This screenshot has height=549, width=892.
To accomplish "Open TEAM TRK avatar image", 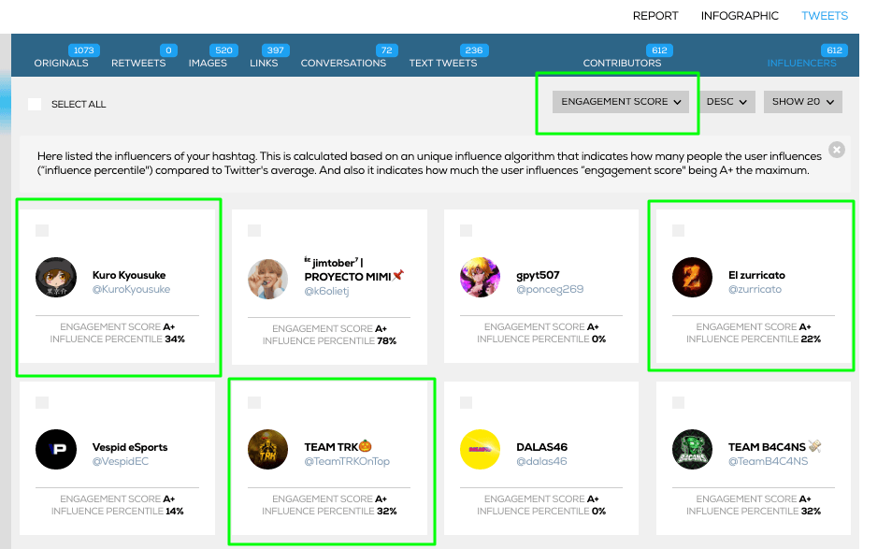I will (268, 450).
